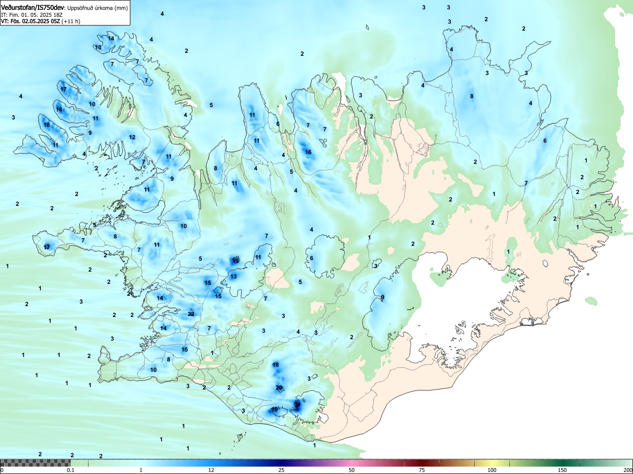Click the 12 value on the map

132,137
